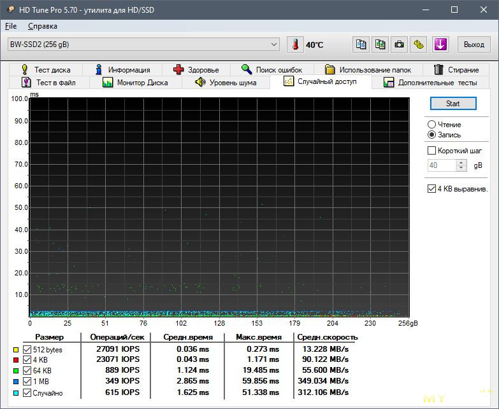Click the short step gB value field

point(441,165)
